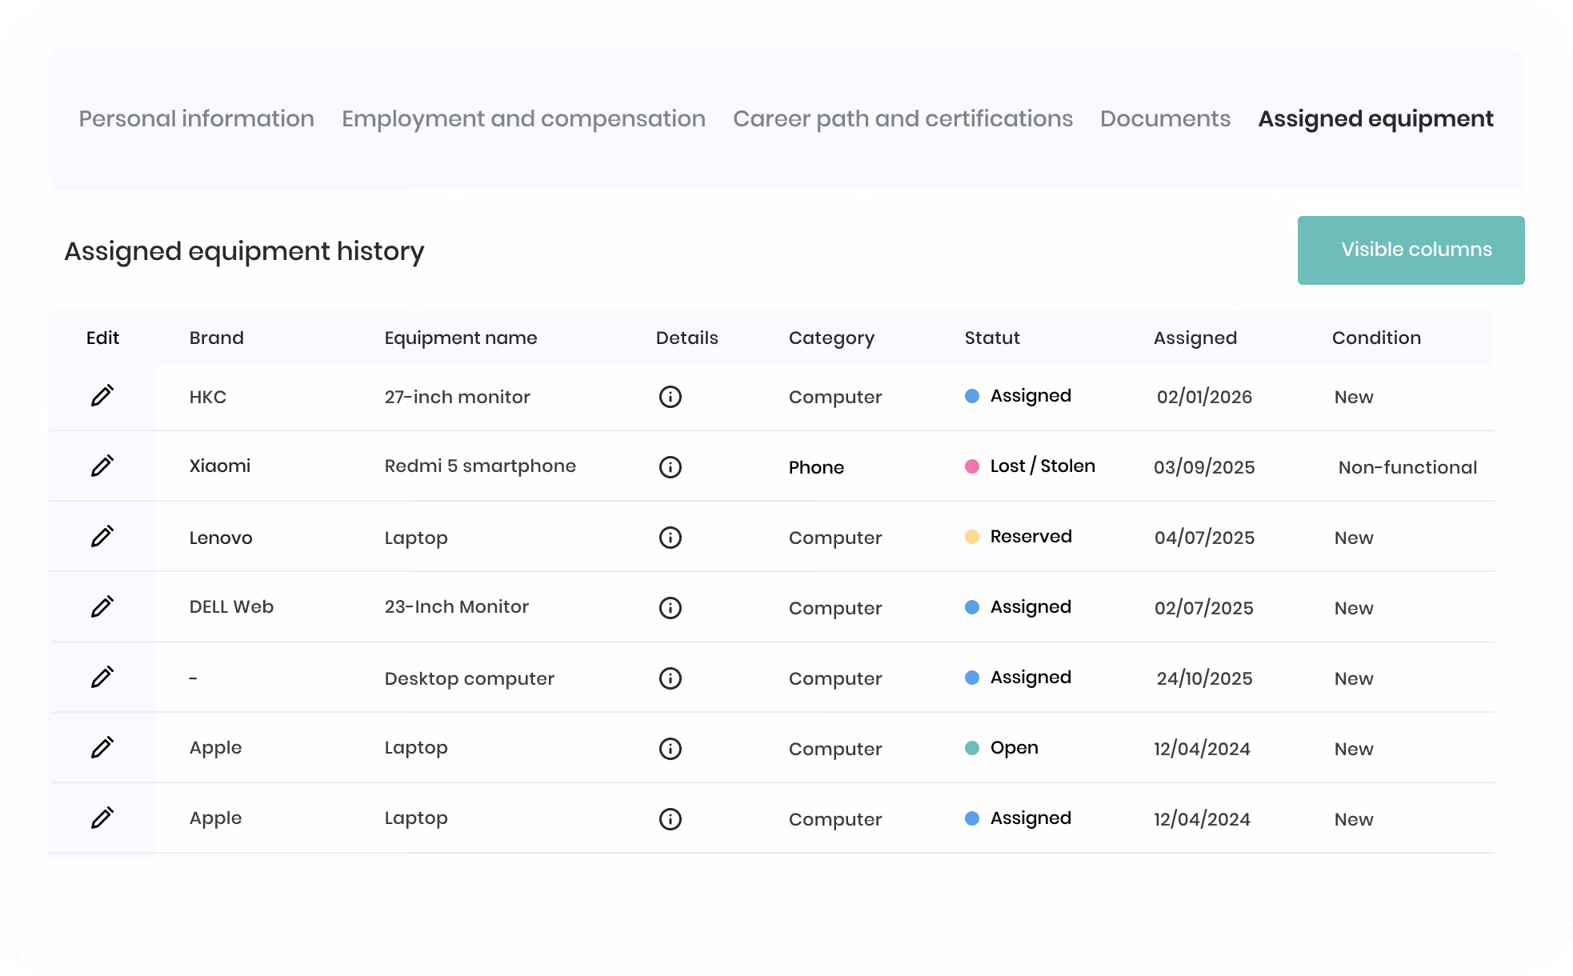1573x976 pixels.
Task: Click the Assigned equipment tab
Action: click(1375, 118)
